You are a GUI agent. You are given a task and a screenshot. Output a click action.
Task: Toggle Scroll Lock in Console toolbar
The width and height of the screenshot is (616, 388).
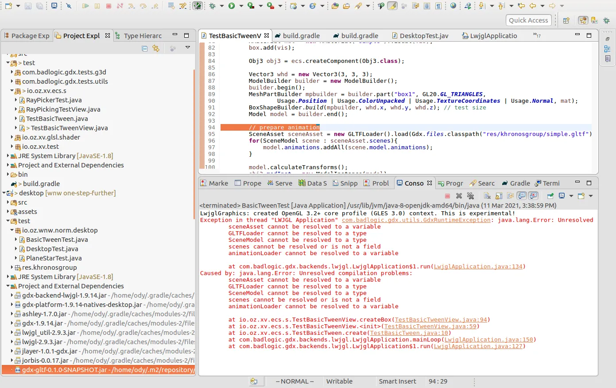(499, 196)
